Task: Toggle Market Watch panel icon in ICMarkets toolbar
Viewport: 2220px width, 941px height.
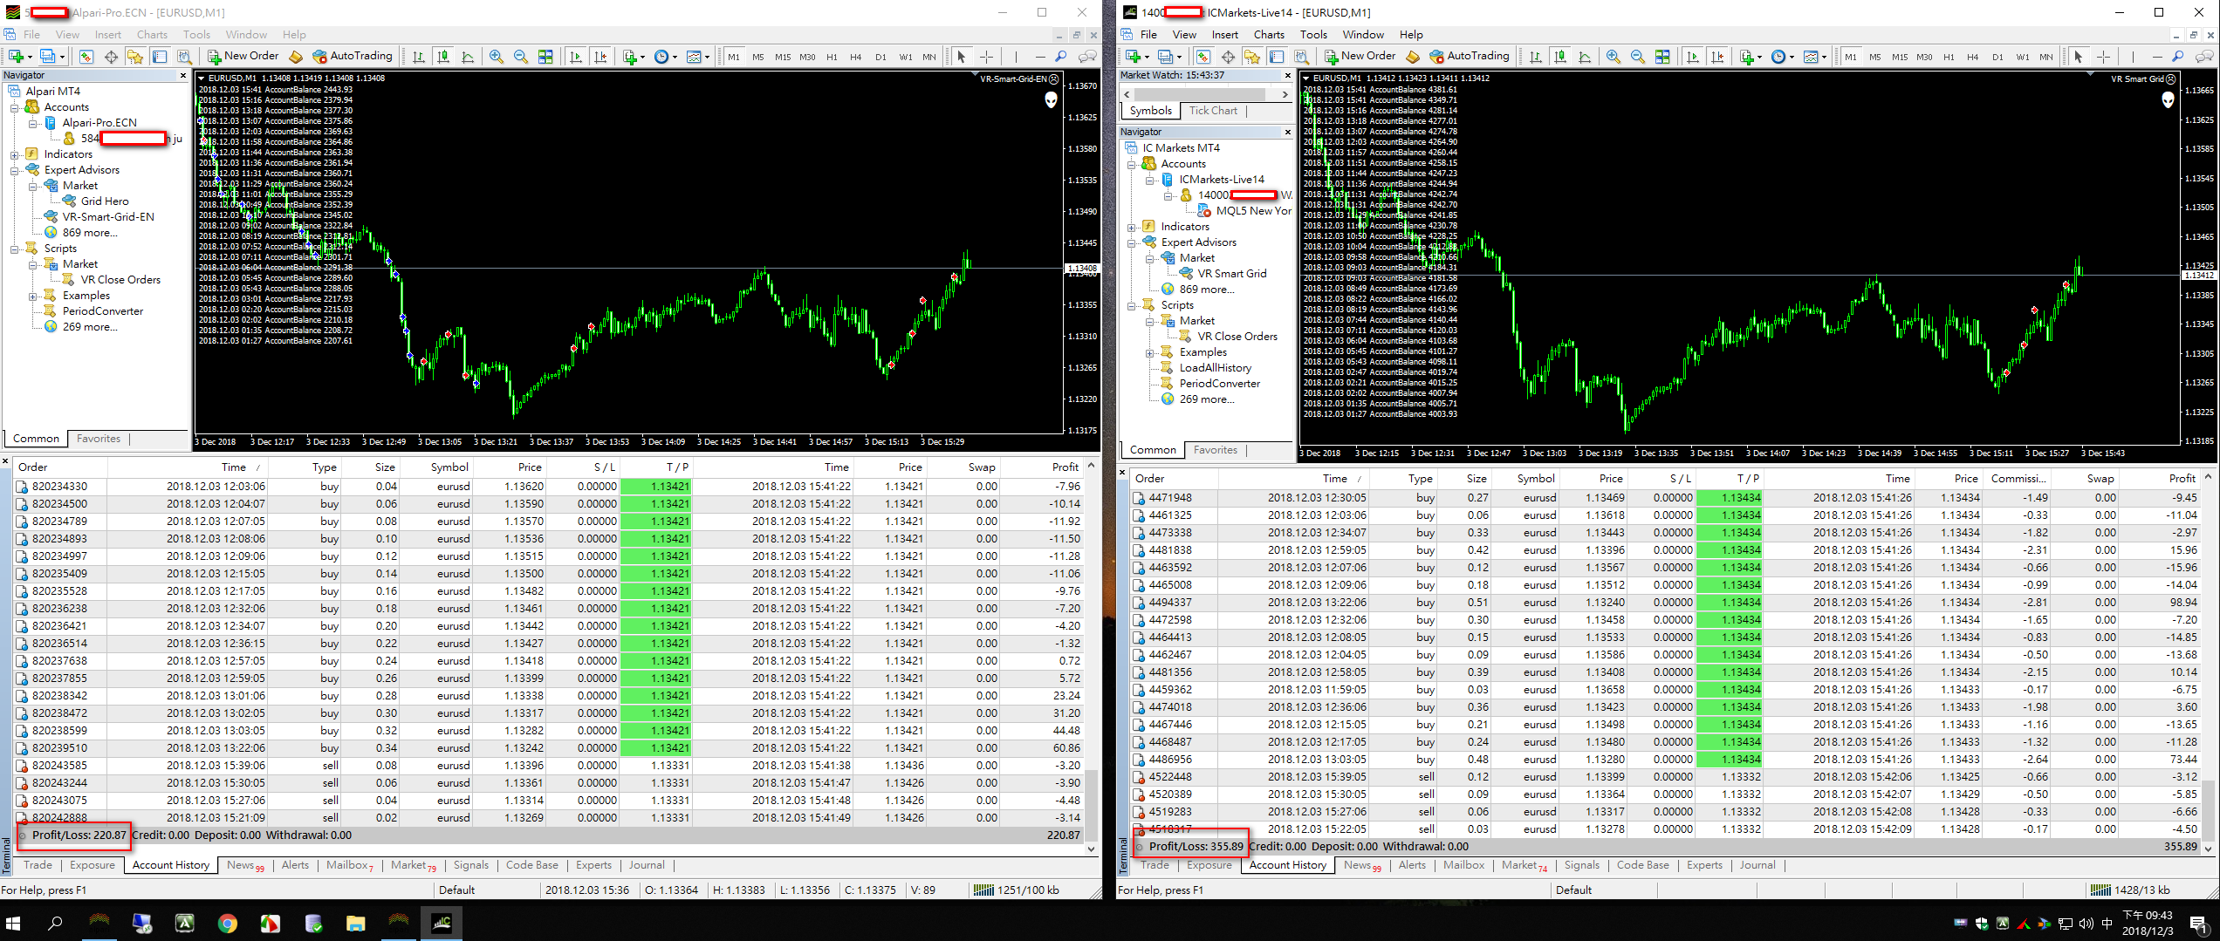Action: pyautogui.click(x=1203, y=57)
